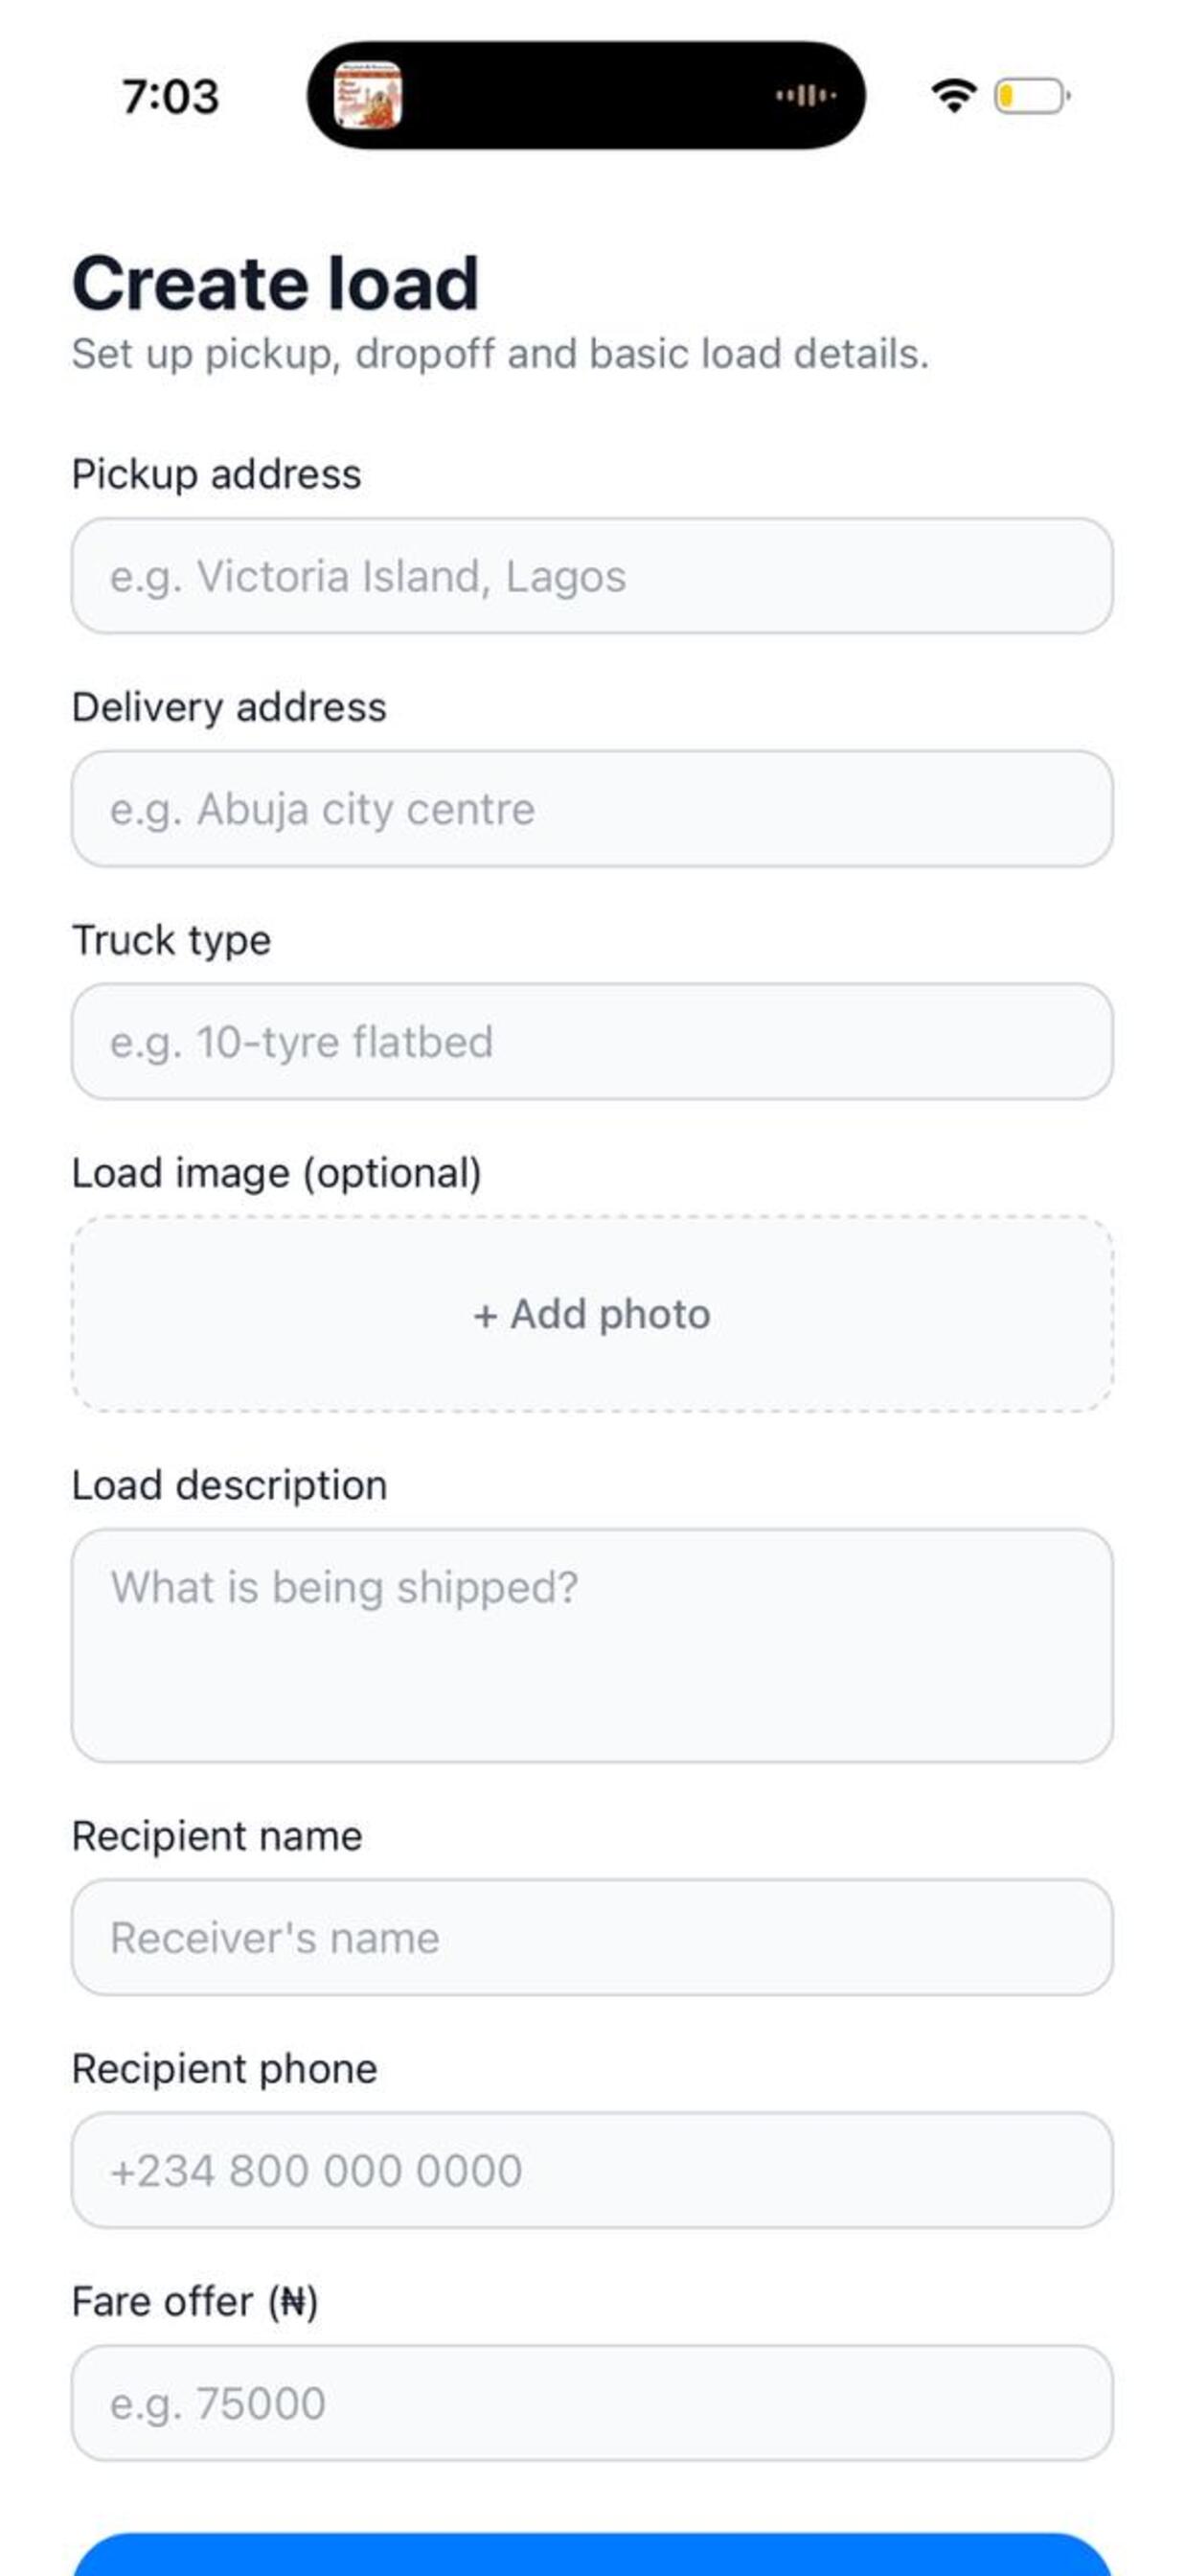This screenshot has height=2576, width=1185.
Task: Tap the Load image (optional) label
Action: 277,1173
